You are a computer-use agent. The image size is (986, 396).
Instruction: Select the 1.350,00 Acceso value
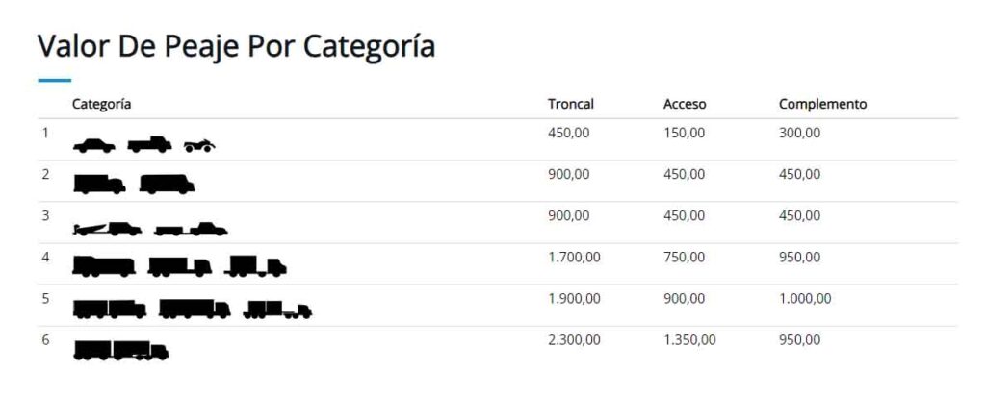689,340
